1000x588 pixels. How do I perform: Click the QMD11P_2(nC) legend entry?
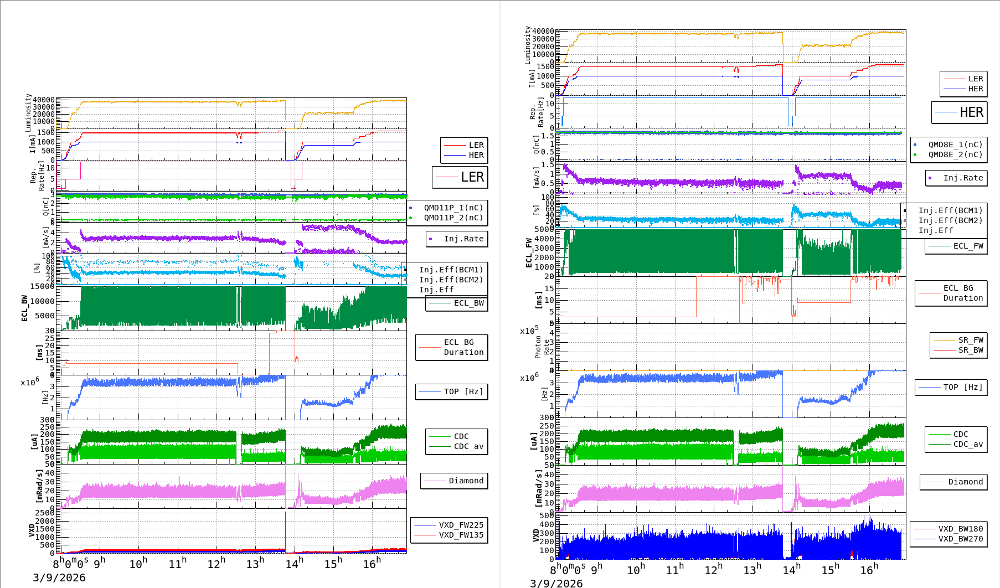click(453, 218)
